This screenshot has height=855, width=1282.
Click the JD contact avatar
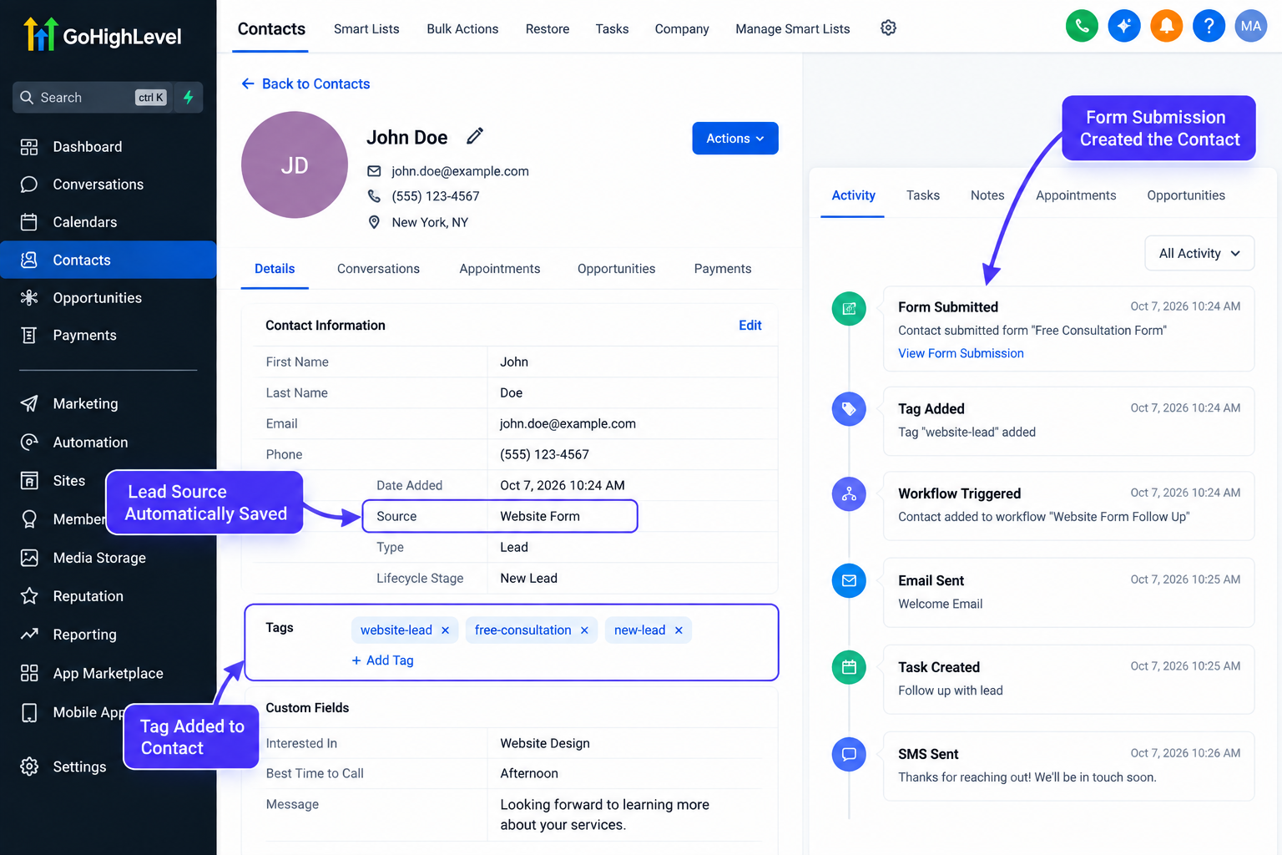point(295,165)
